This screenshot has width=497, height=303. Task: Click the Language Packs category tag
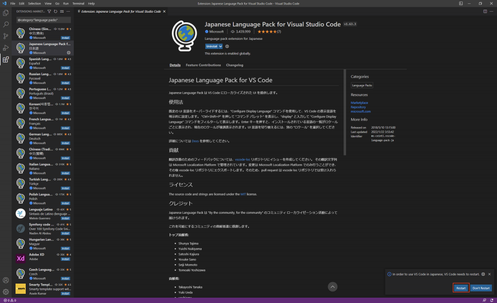click(x=362, y=85)
